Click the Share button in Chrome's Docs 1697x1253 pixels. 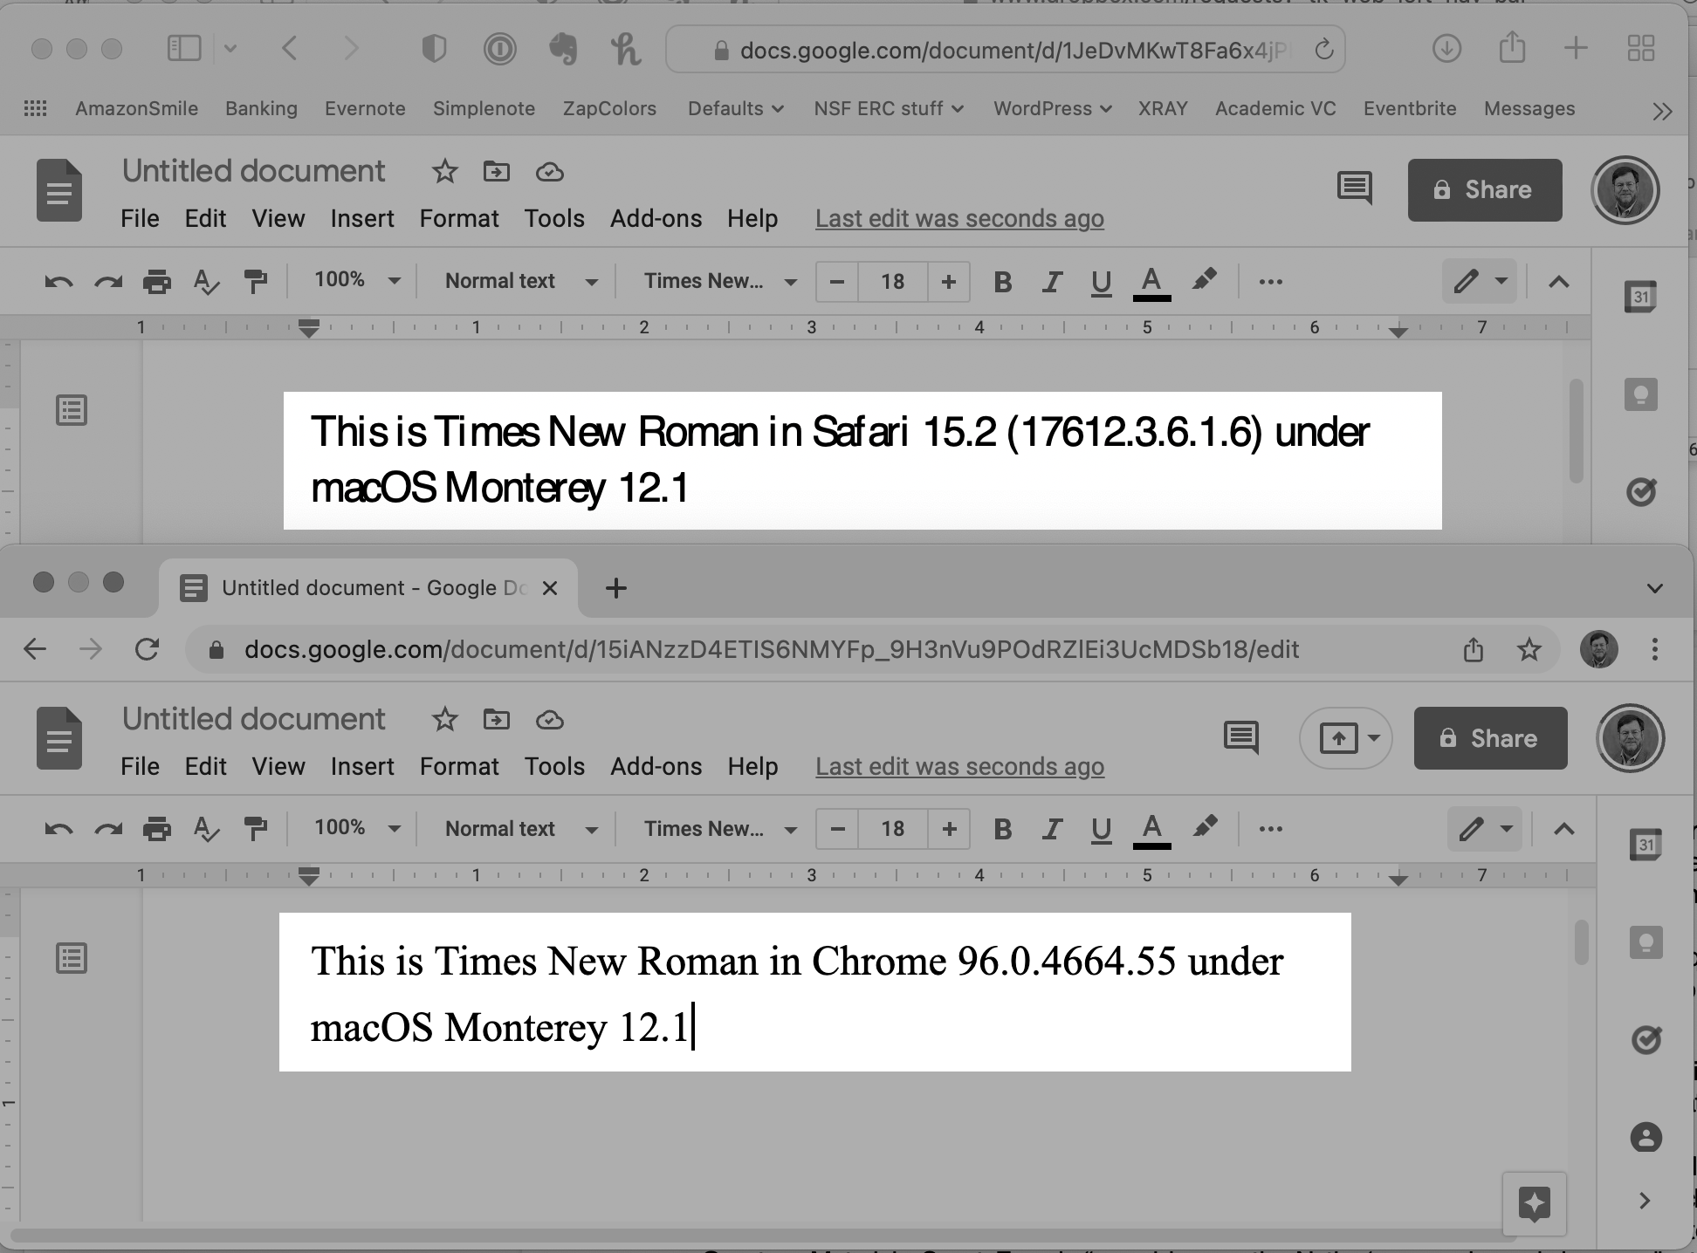coord(1490,738)
